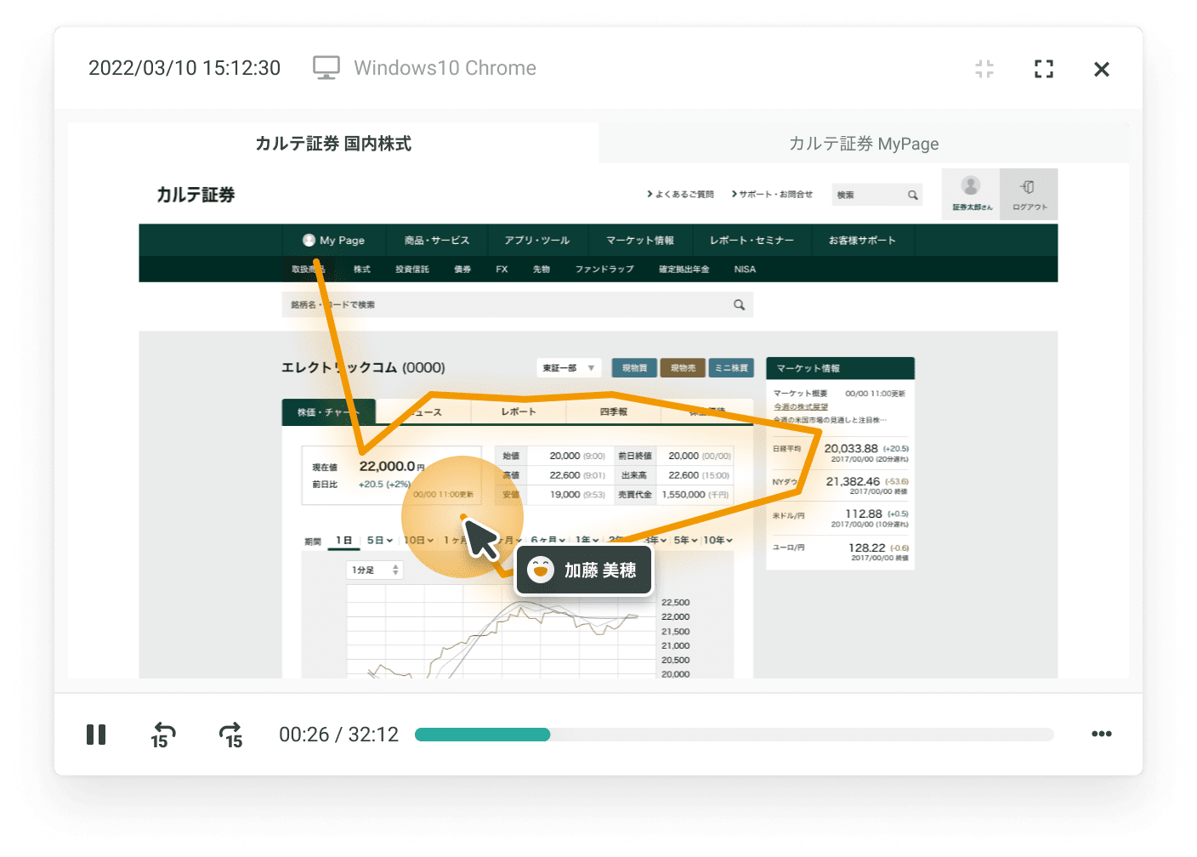Select 株式 in the sub navigation
Screen dimensions: 1197x857
click(362, 270)
